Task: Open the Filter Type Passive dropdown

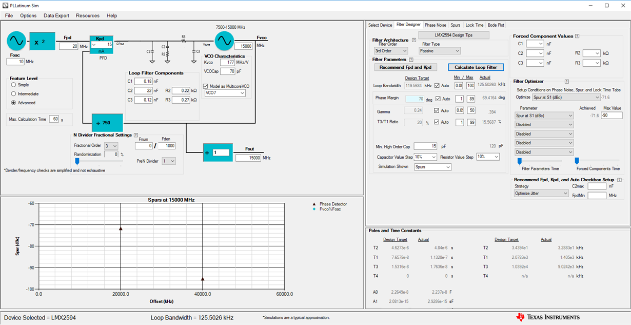Action: point(440,51)
